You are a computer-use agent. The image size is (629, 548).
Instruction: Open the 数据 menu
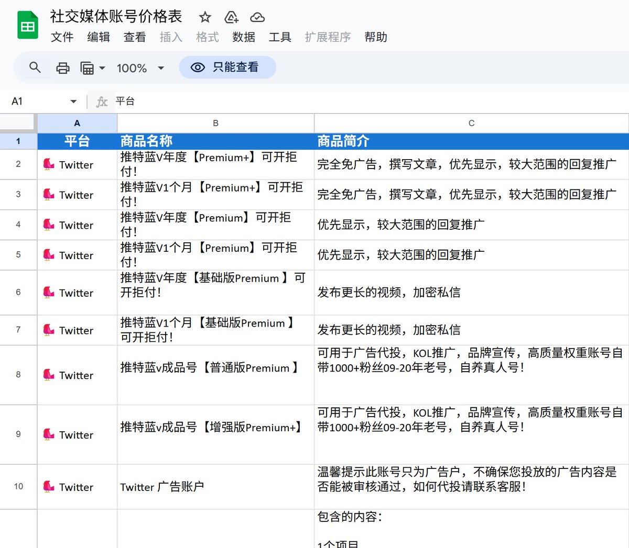(244, 37)
